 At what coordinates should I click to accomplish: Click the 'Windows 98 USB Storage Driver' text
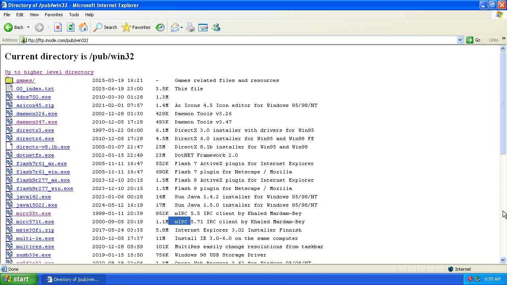[221, 255]
